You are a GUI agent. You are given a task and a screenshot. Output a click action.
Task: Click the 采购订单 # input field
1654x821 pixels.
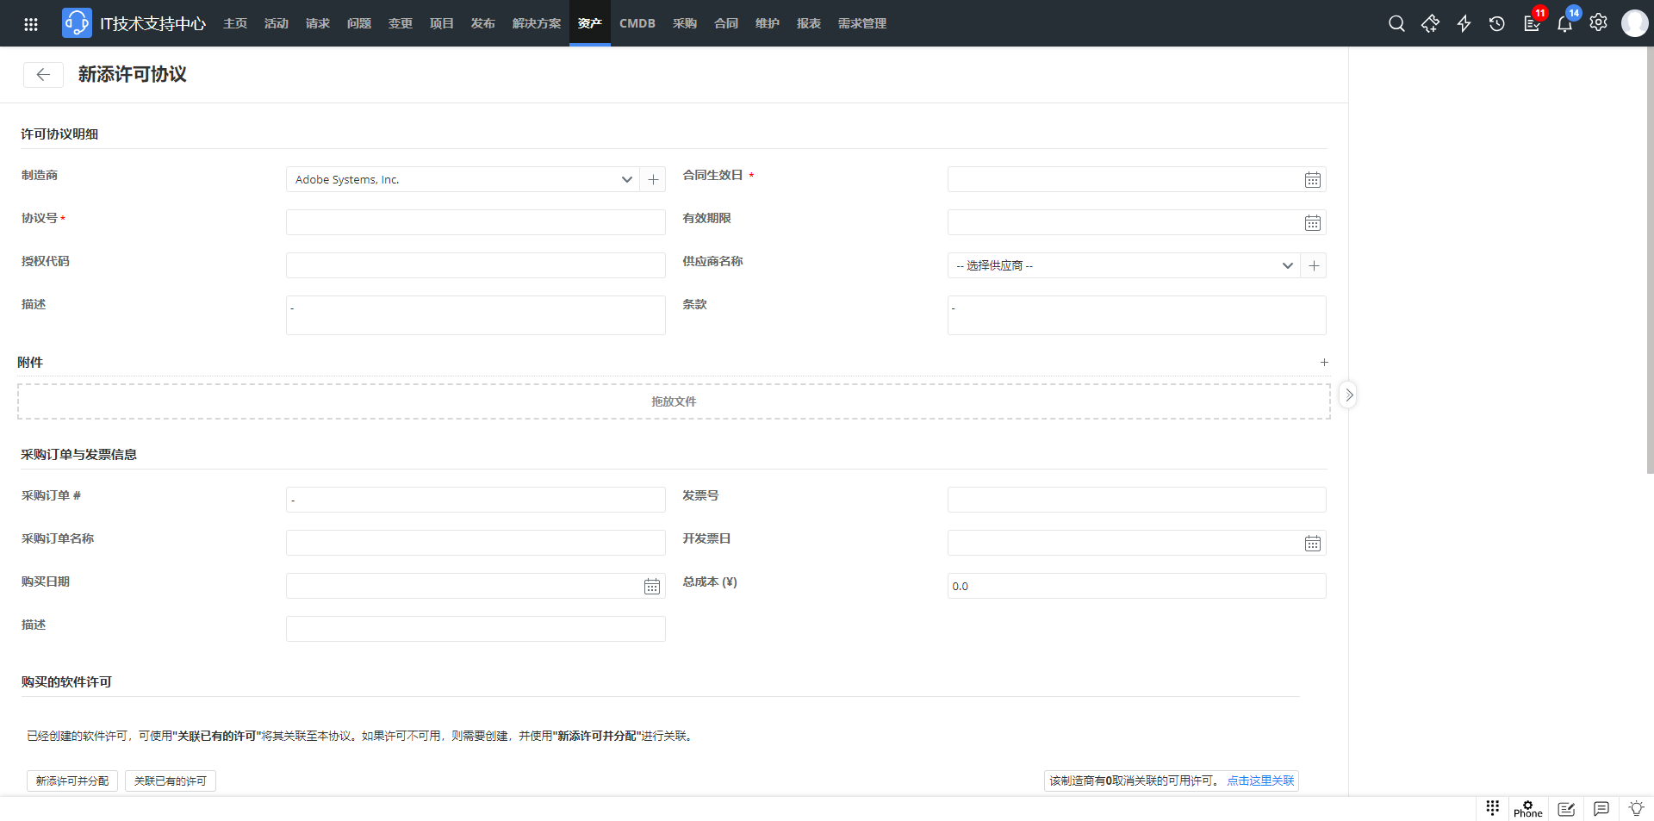[476, 500]
